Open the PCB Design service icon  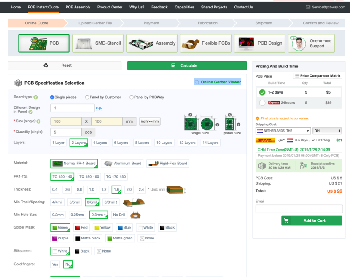[246, 43]
